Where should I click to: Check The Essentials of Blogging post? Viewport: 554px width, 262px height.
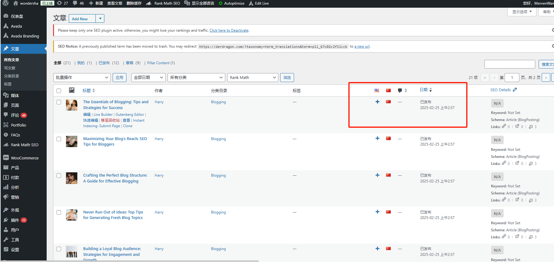click(59, 102)
